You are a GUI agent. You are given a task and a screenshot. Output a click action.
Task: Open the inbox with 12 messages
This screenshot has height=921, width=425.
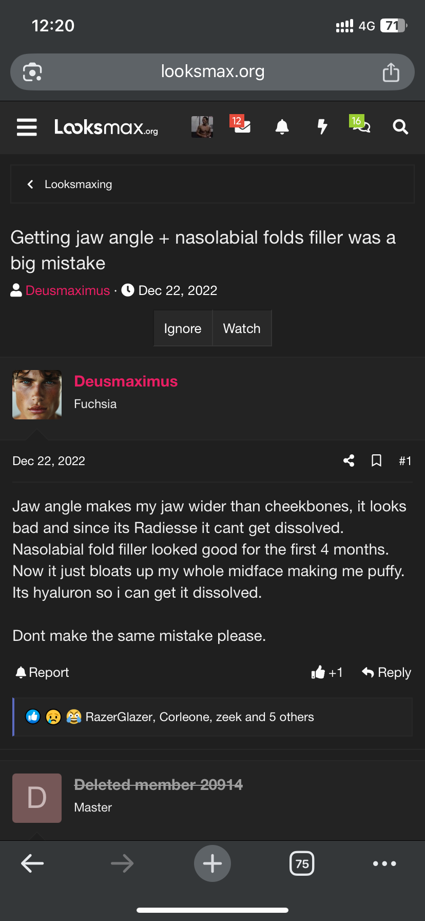click(x=241, y=125)
